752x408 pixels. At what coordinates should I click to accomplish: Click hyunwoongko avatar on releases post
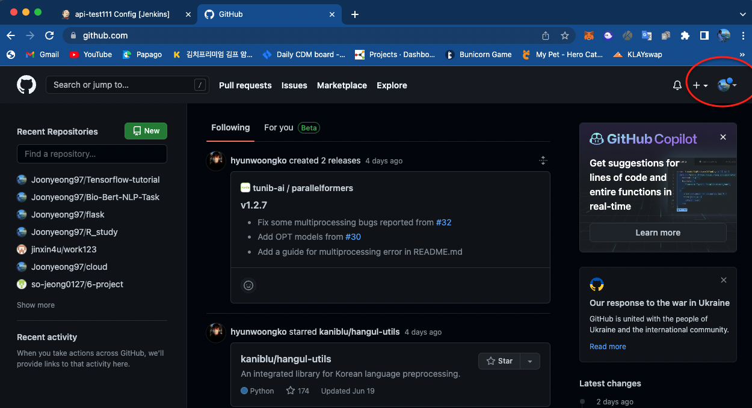[216, 160]
